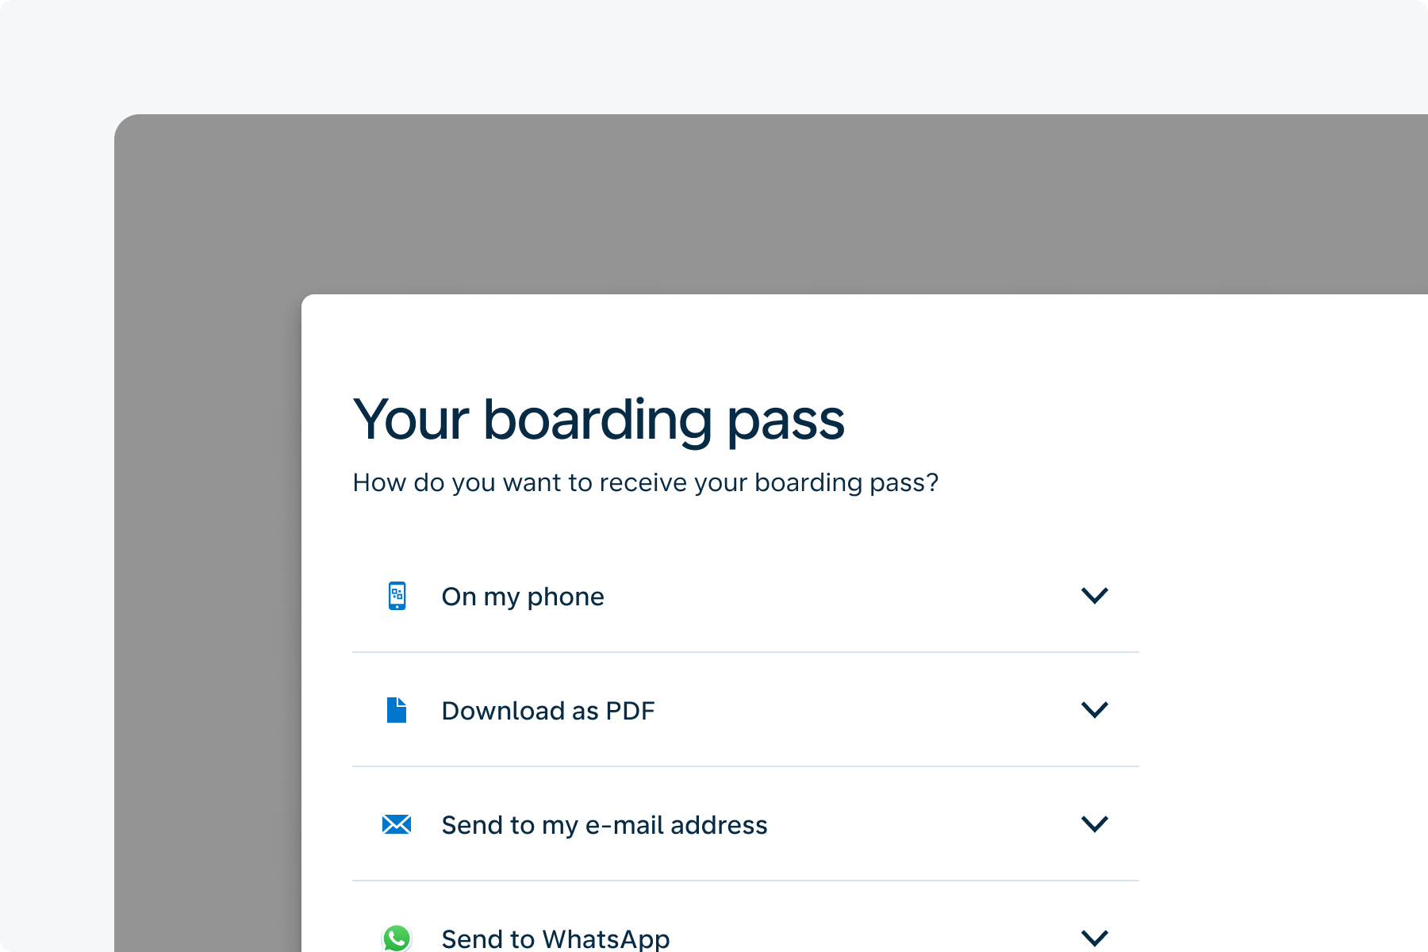Click the How do you want to receive question text
Screen dimensions: 1428x952
pyautogui.click(x=646, y=482)
